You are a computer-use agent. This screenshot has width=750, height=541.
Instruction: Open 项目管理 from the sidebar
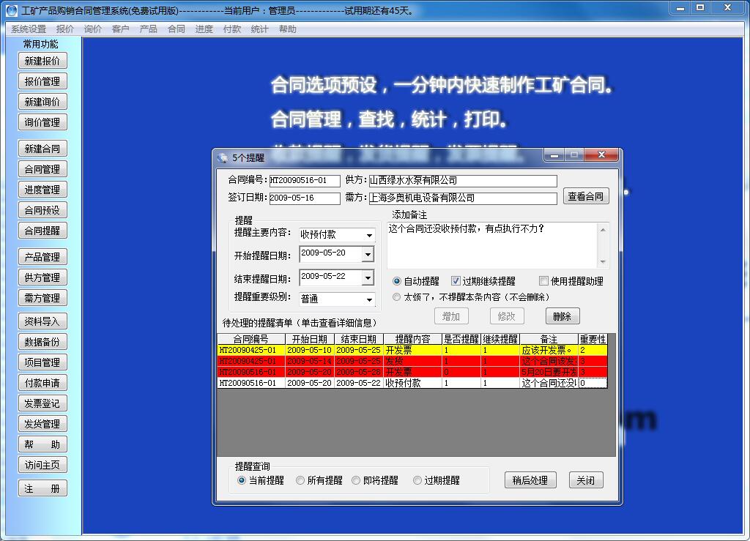42,362
